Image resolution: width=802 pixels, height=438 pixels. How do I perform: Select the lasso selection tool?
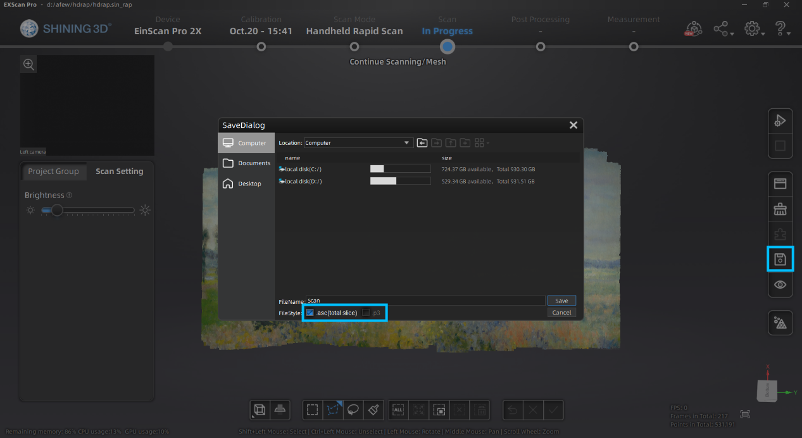click(x=353, y=410)
